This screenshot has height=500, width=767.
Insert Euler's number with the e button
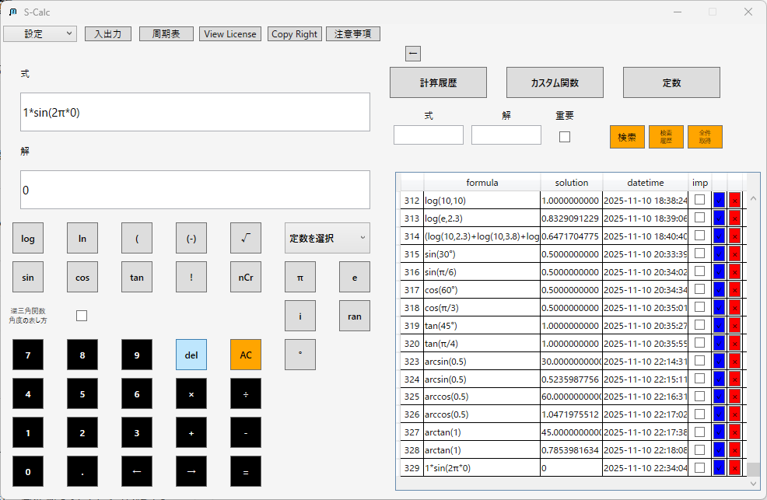(x=354, y=277)
